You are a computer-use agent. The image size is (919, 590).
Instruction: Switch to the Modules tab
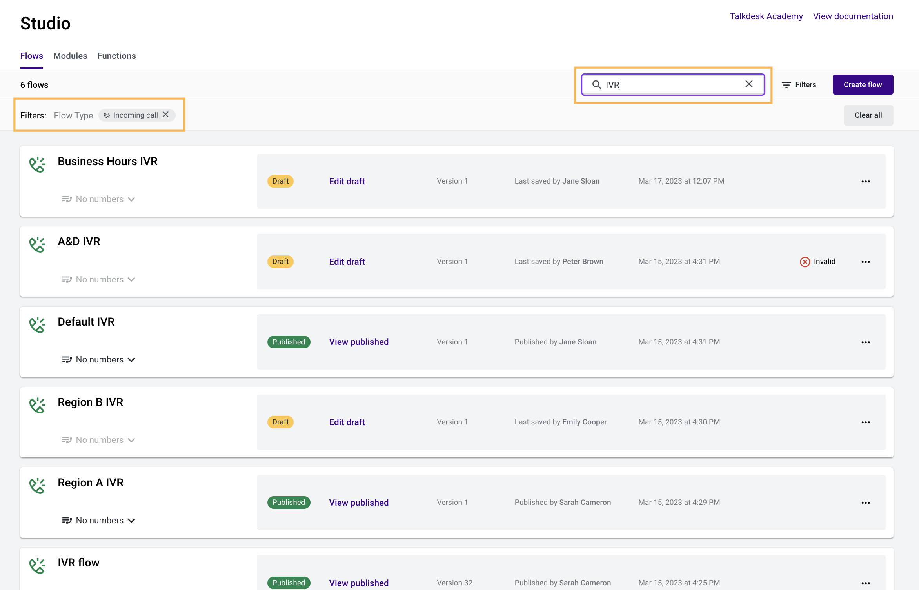[x=70, y=56]
